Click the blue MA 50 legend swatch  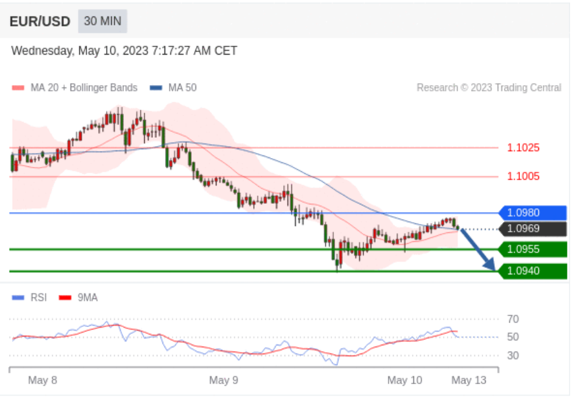156,88
